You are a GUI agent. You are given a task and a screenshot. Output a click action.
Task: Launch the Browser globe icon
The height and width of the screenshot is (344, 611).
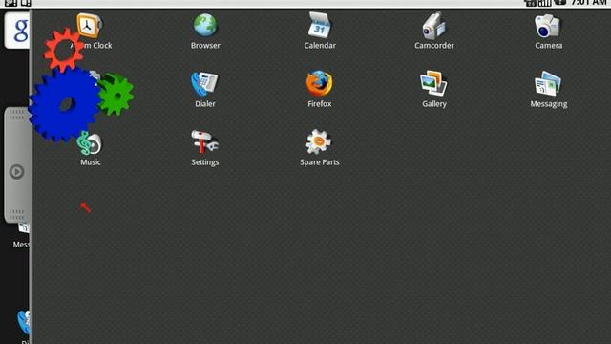(x=205, y=25)
